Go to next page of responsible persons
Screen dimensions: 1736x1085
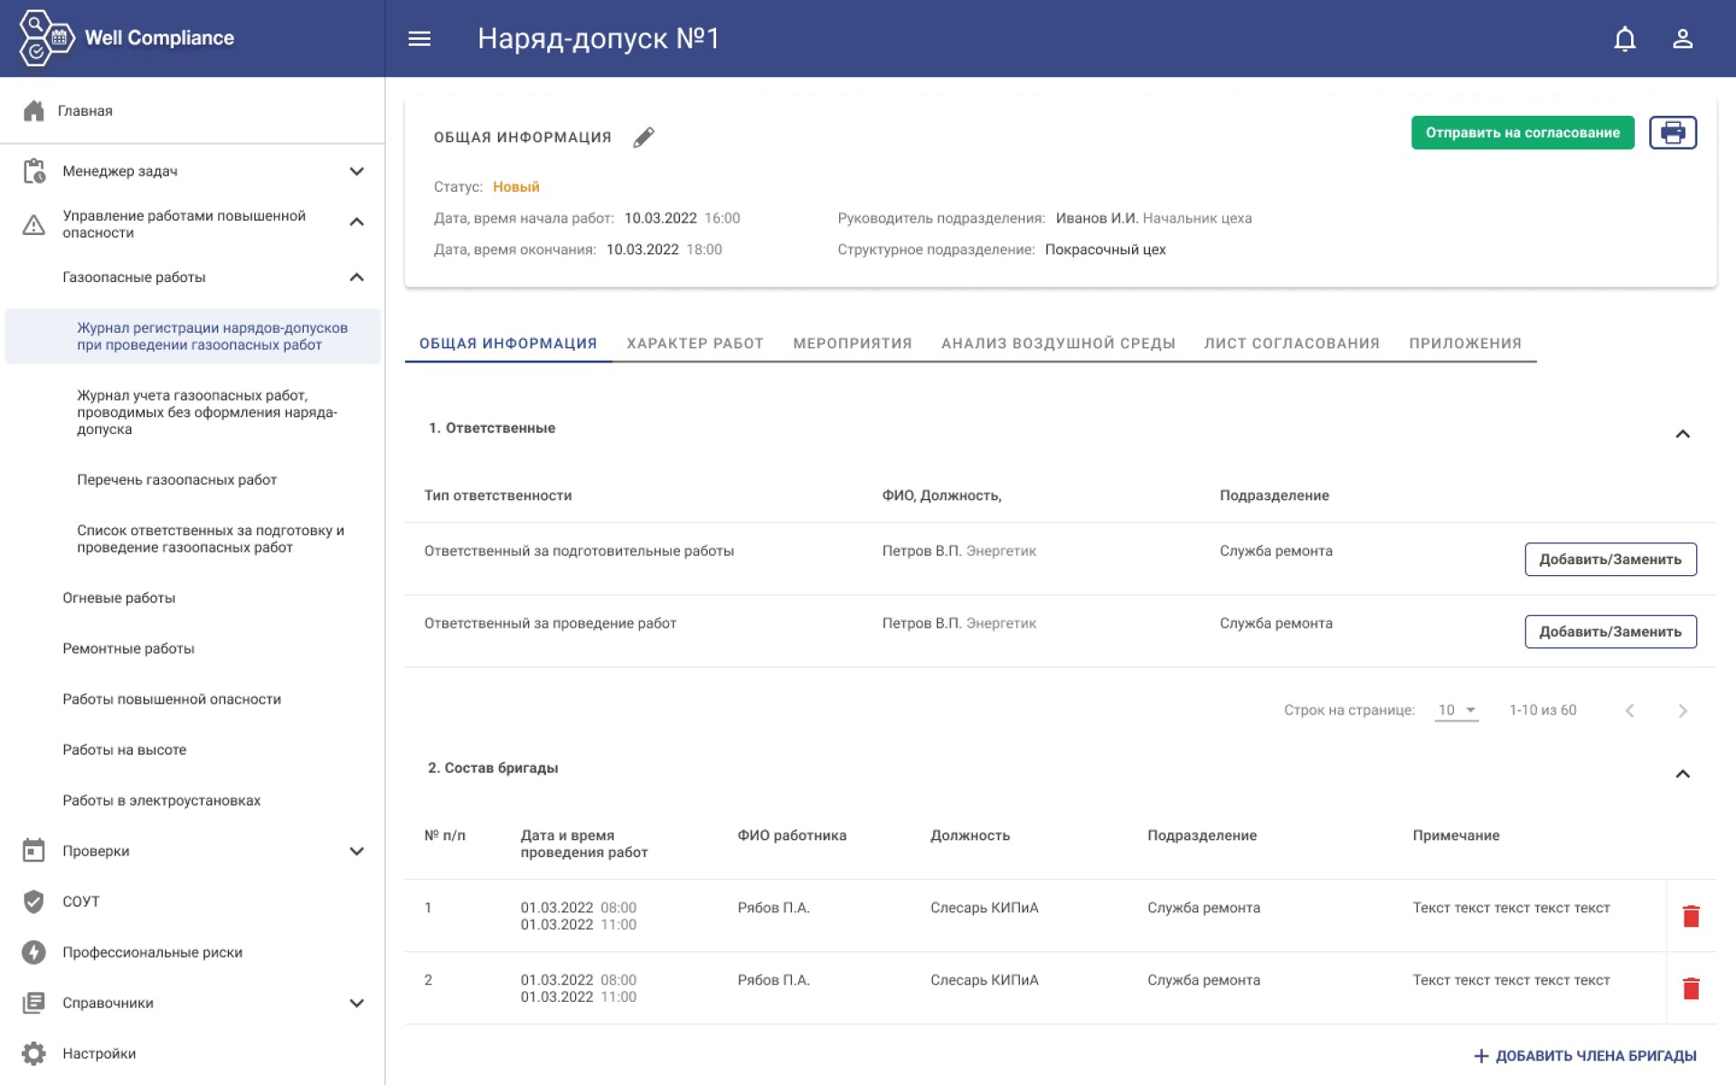pos(1682,711)
